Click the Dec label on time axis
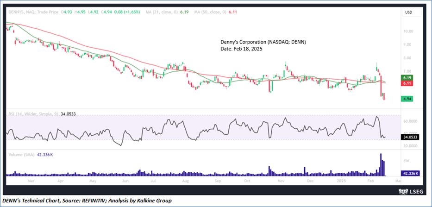 [x=310, y=181]
